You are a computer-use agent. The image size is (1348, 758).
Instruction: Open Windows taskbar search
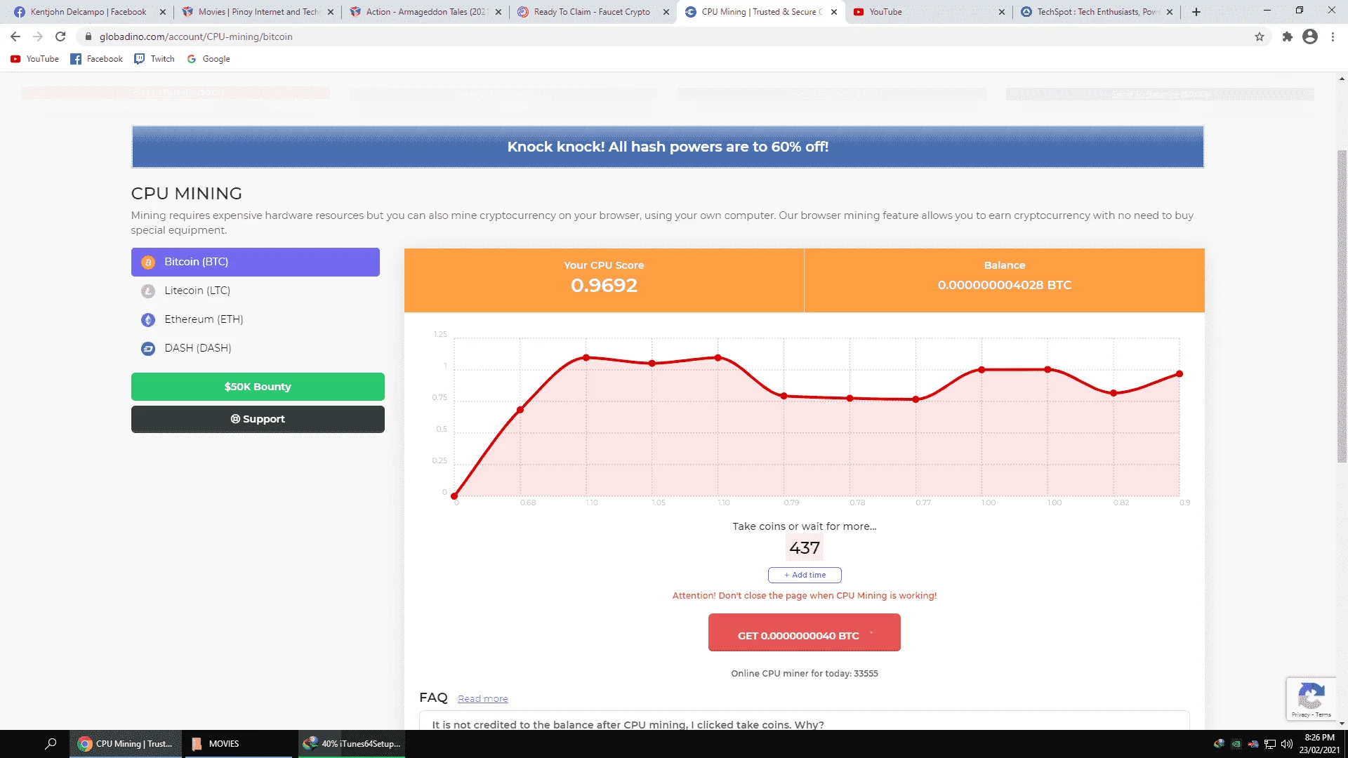[x=51, y=744]
